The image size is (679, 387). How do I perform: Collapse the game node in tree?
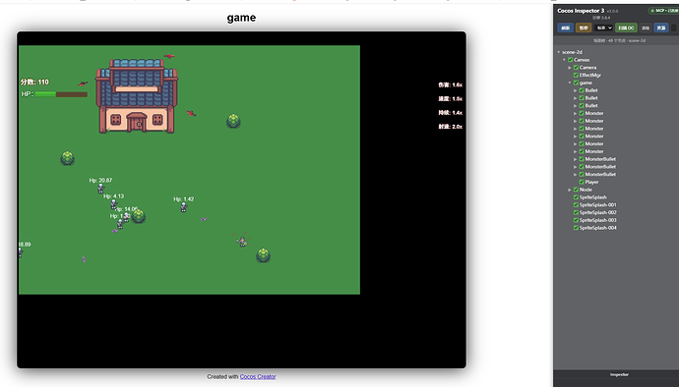(570, 83)
